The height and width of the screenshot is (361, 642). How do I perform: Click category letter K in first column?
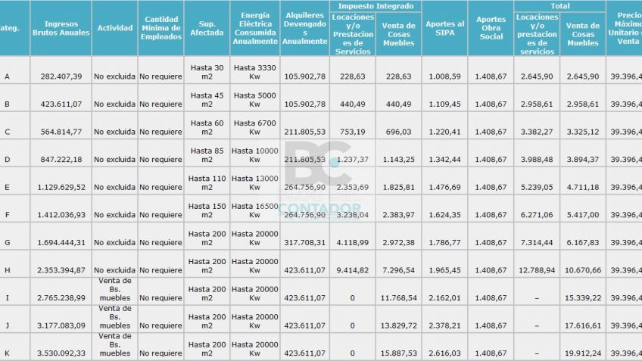point(7,353)
